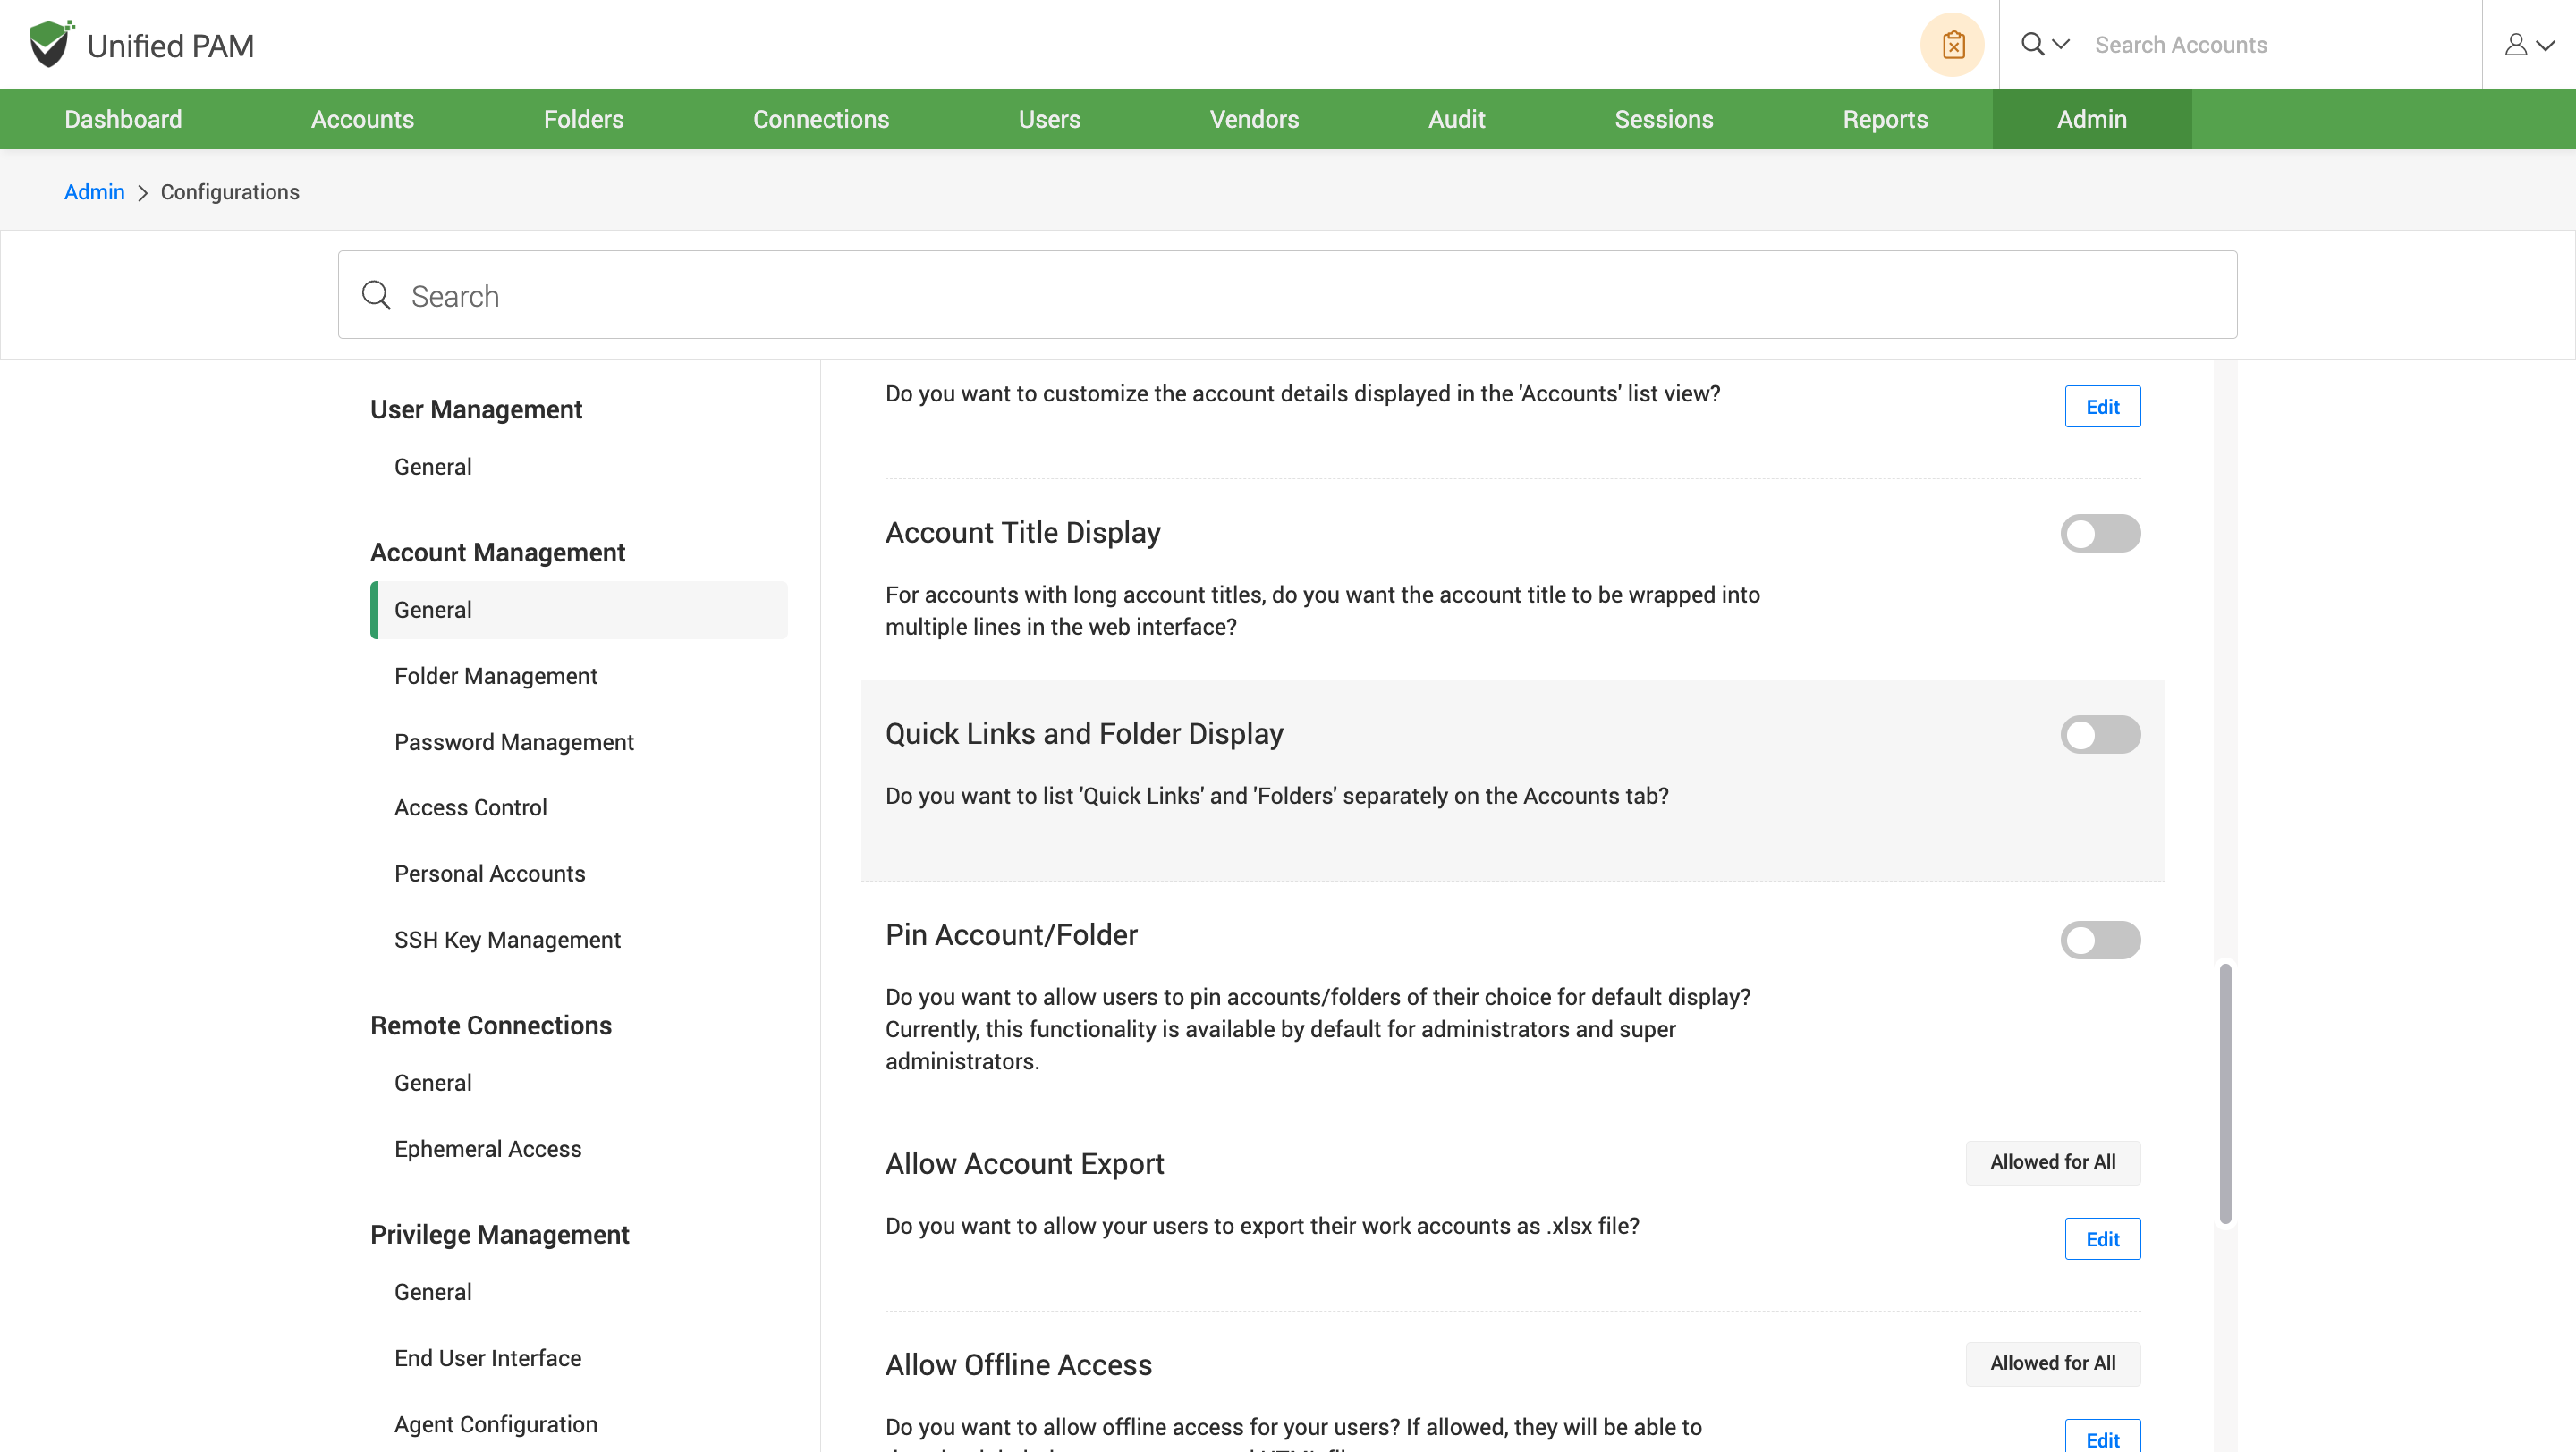Open Ephemeral Access under Remote Connections
2576x1452 pixels.
(x=487, y=1148)
